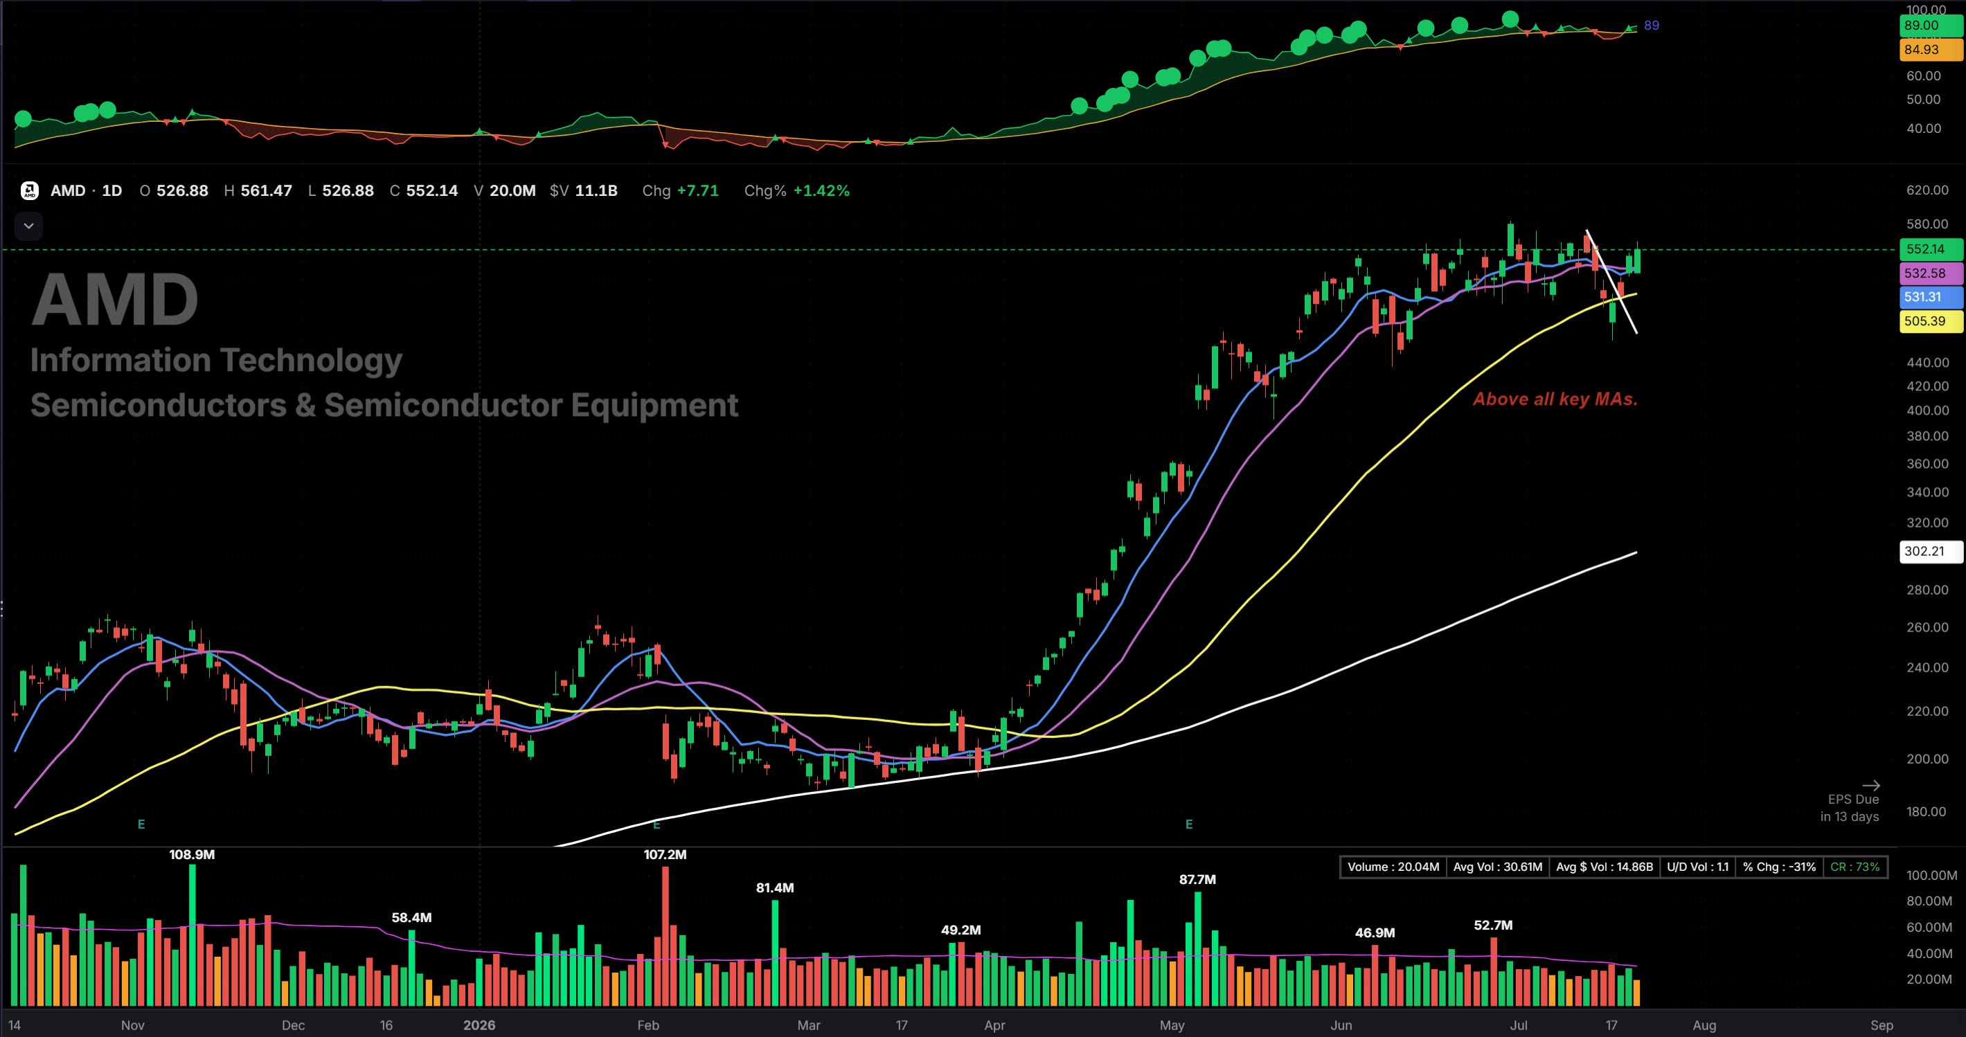Select the purple 532.58 moving average label

coord(1930,273)
